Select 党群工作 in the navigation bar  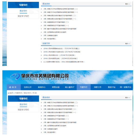click(98, 87)
